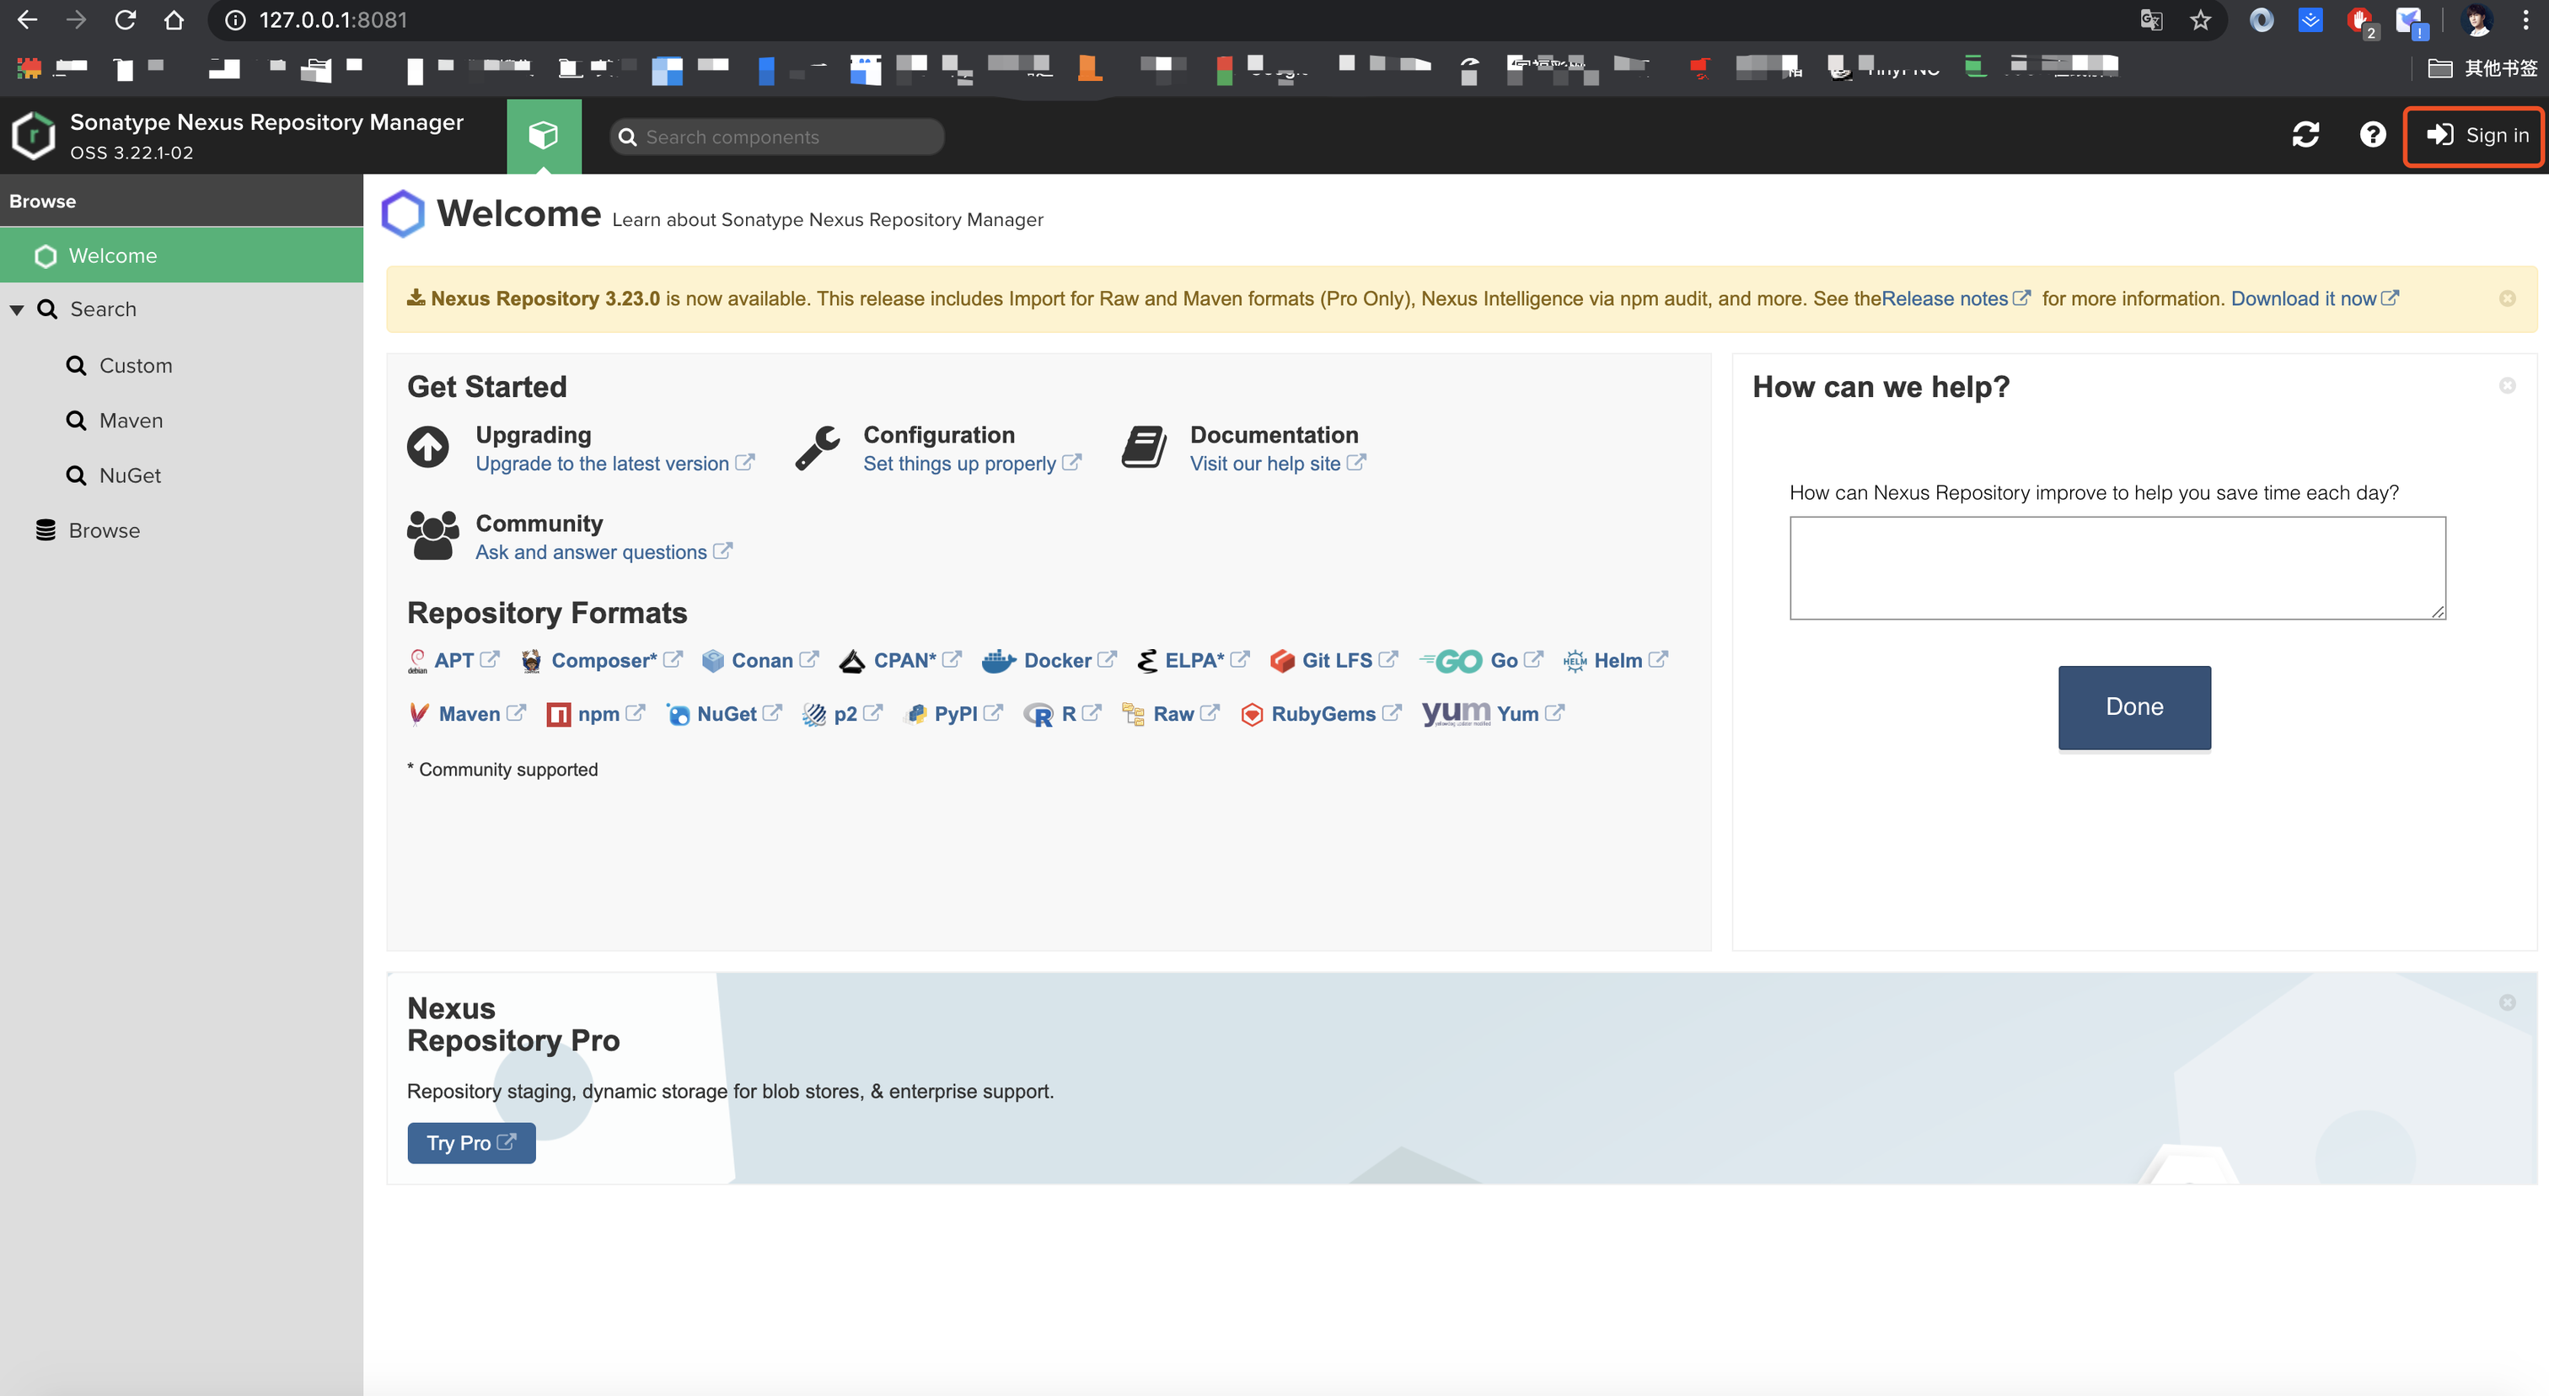Close the How can we help panel
The height and width of the screenshot is (1396, 2549).
click(x=2507, y=386)
